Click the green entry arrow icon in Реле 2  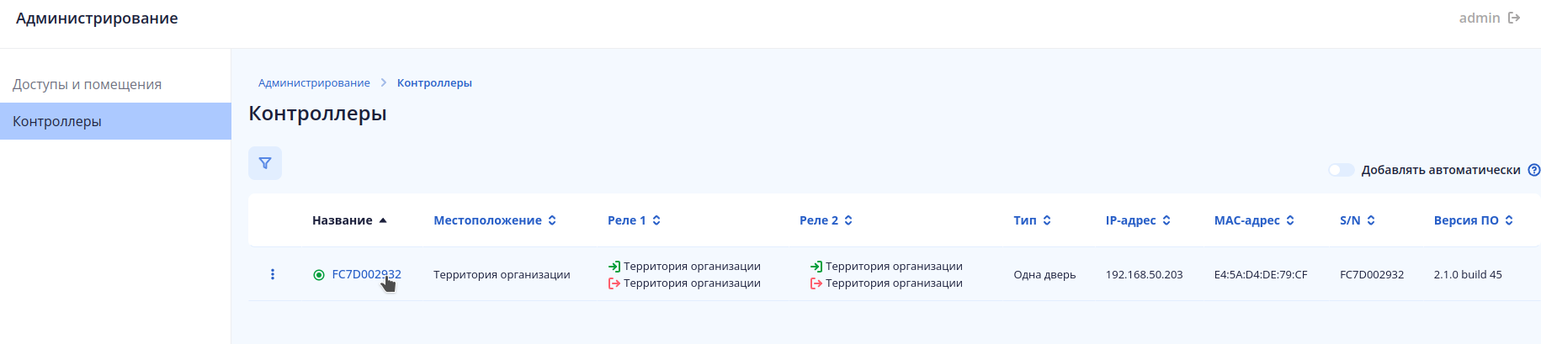[816, 267]
